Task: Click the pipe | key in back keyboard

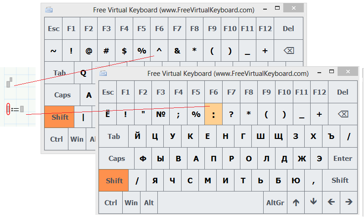Action: [83, 117]
